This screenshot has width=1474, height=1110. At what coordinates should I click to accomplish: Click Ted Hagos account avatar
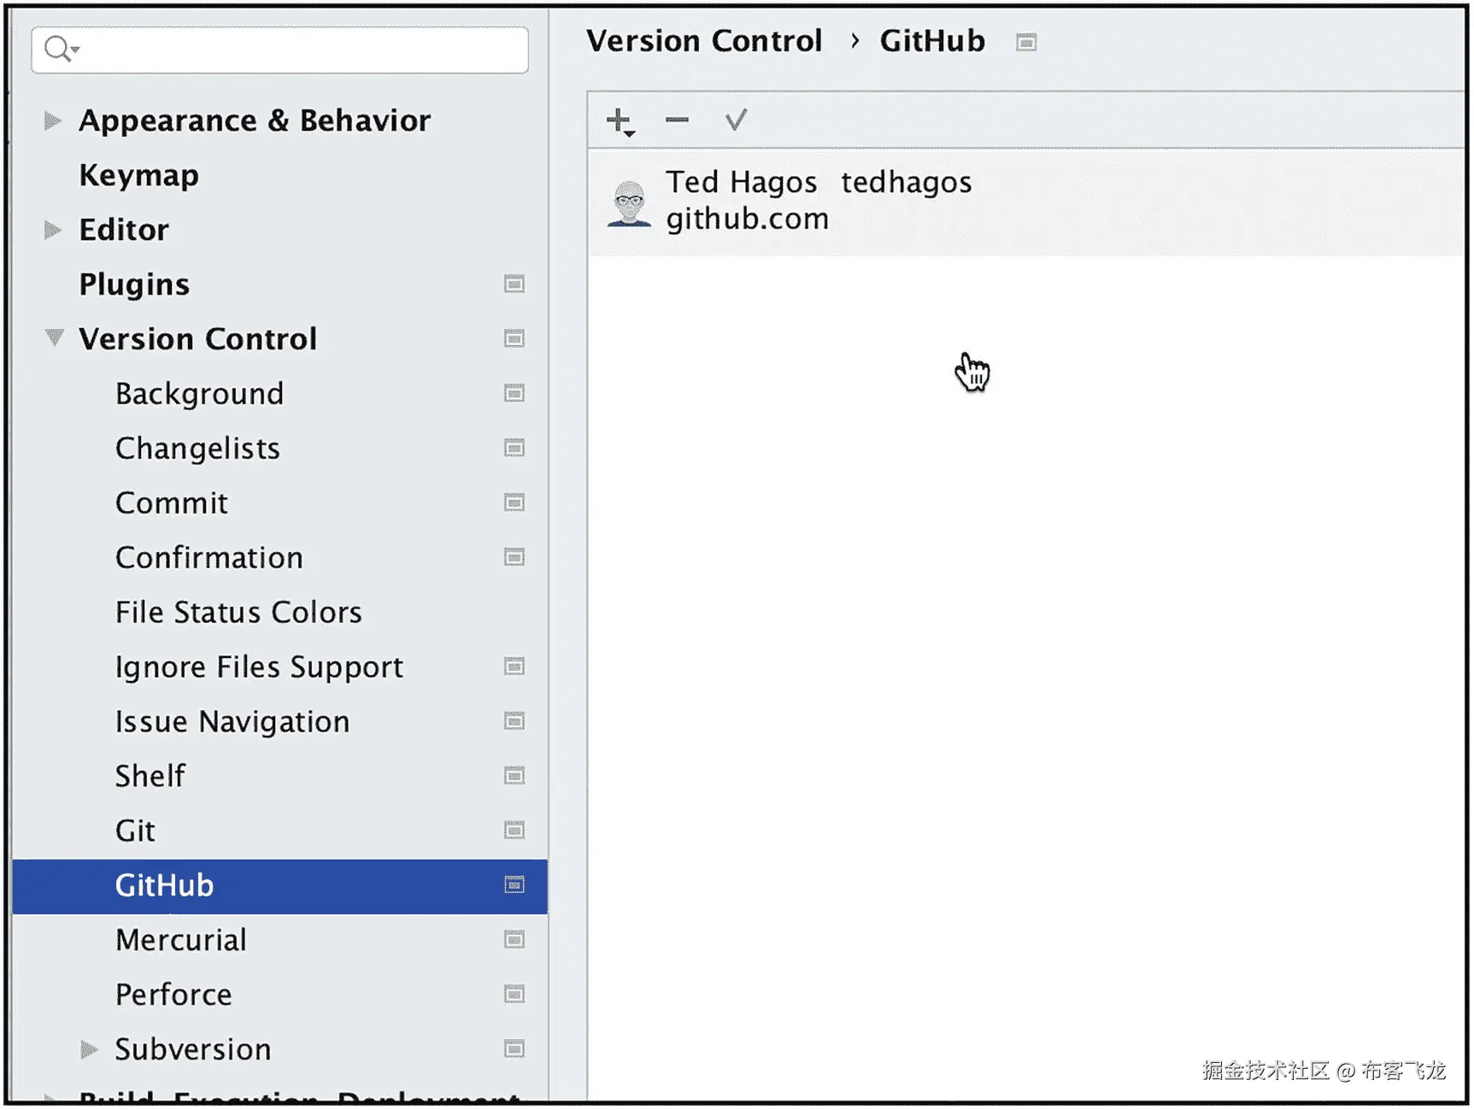630,203
